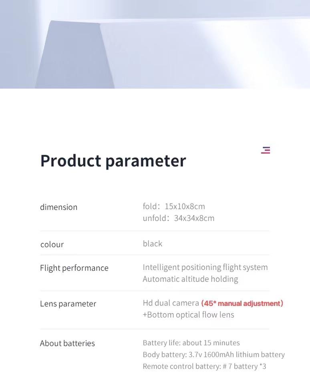Select the Flight performance label
The image size is (310, 372).
(x=74, y=268)
